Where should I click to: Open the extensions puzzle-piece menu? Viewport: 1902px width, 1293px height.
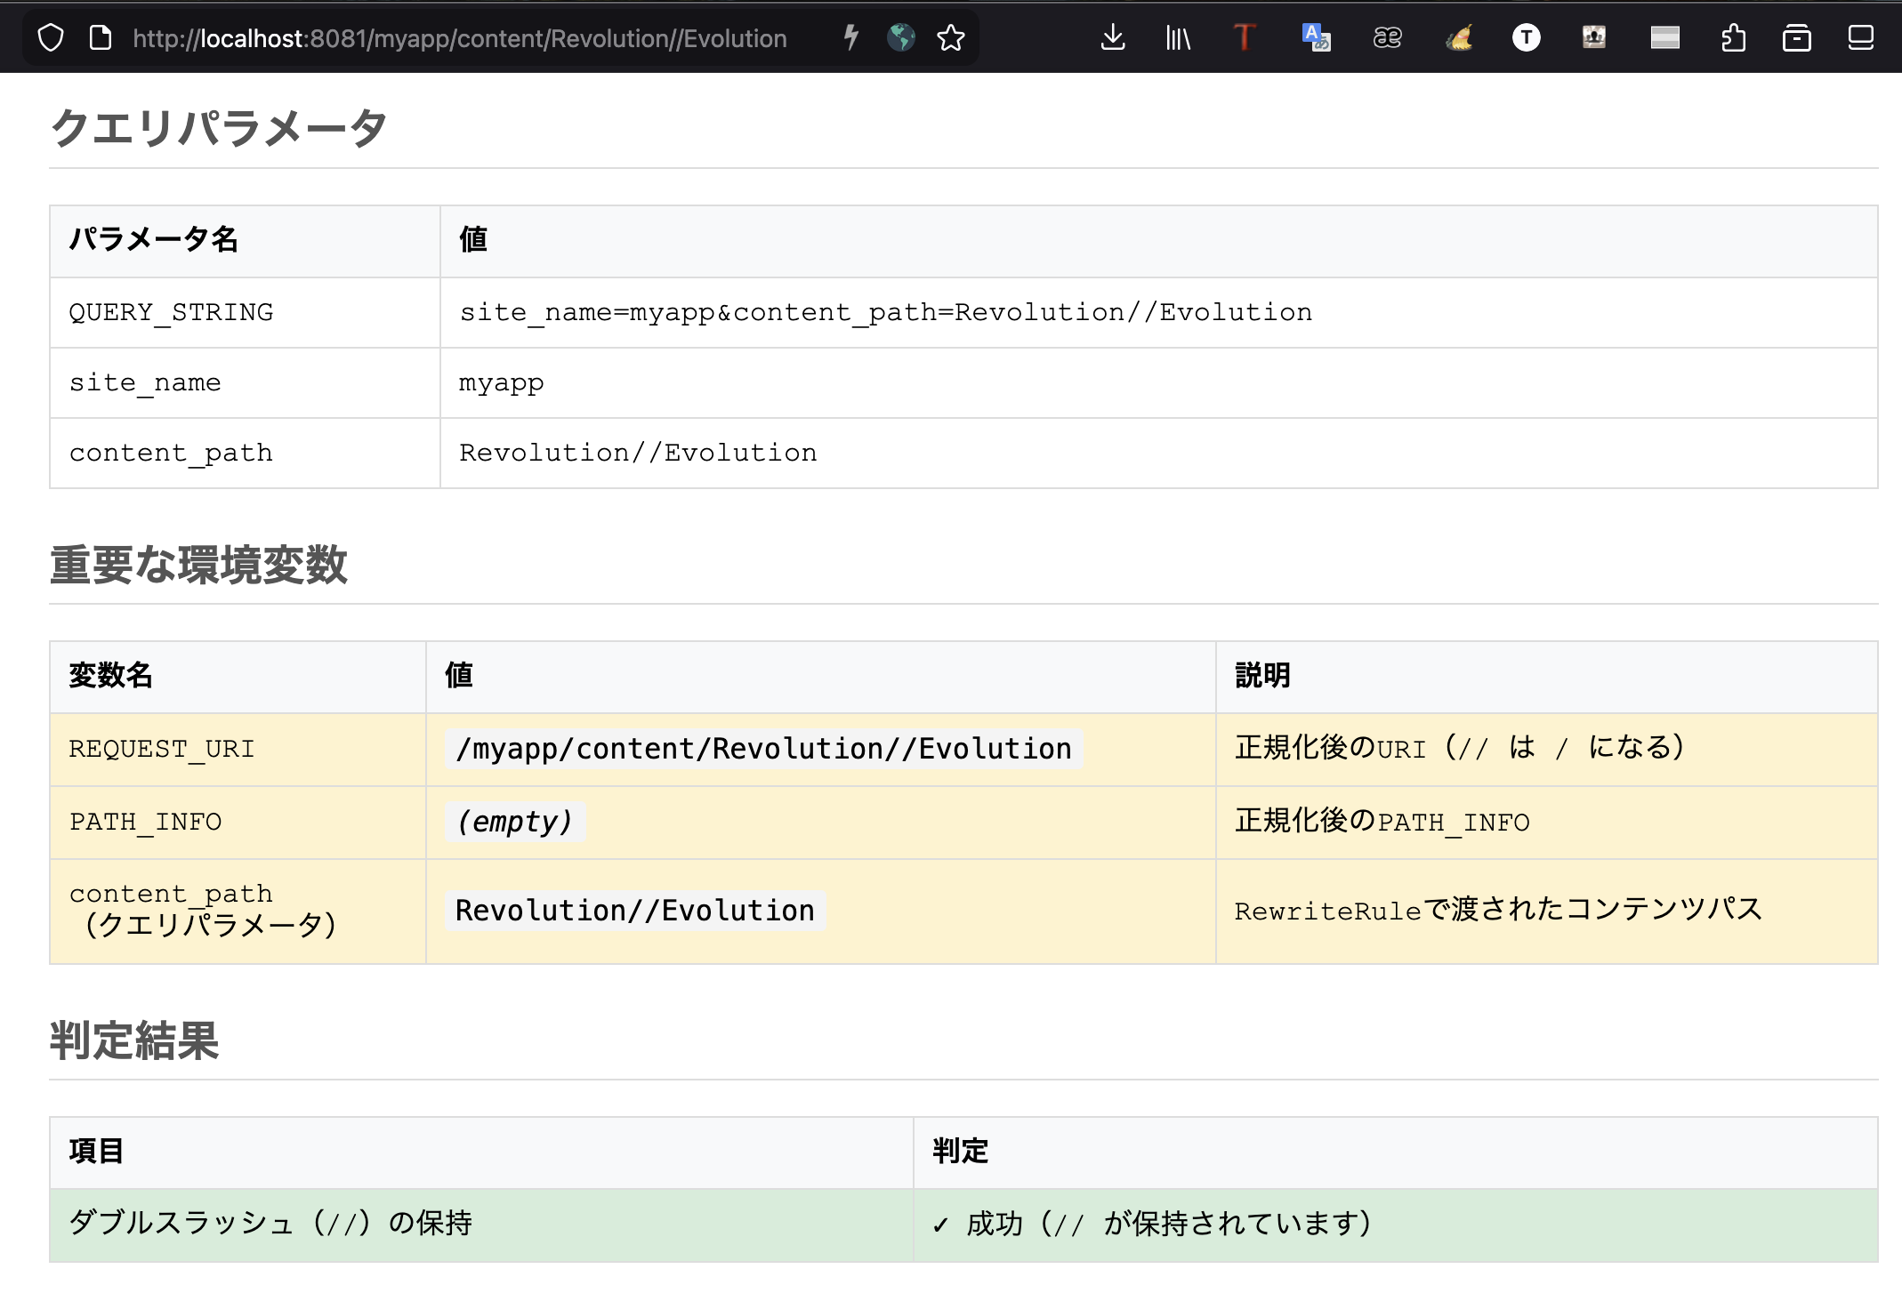click(x=1734, y=37)
